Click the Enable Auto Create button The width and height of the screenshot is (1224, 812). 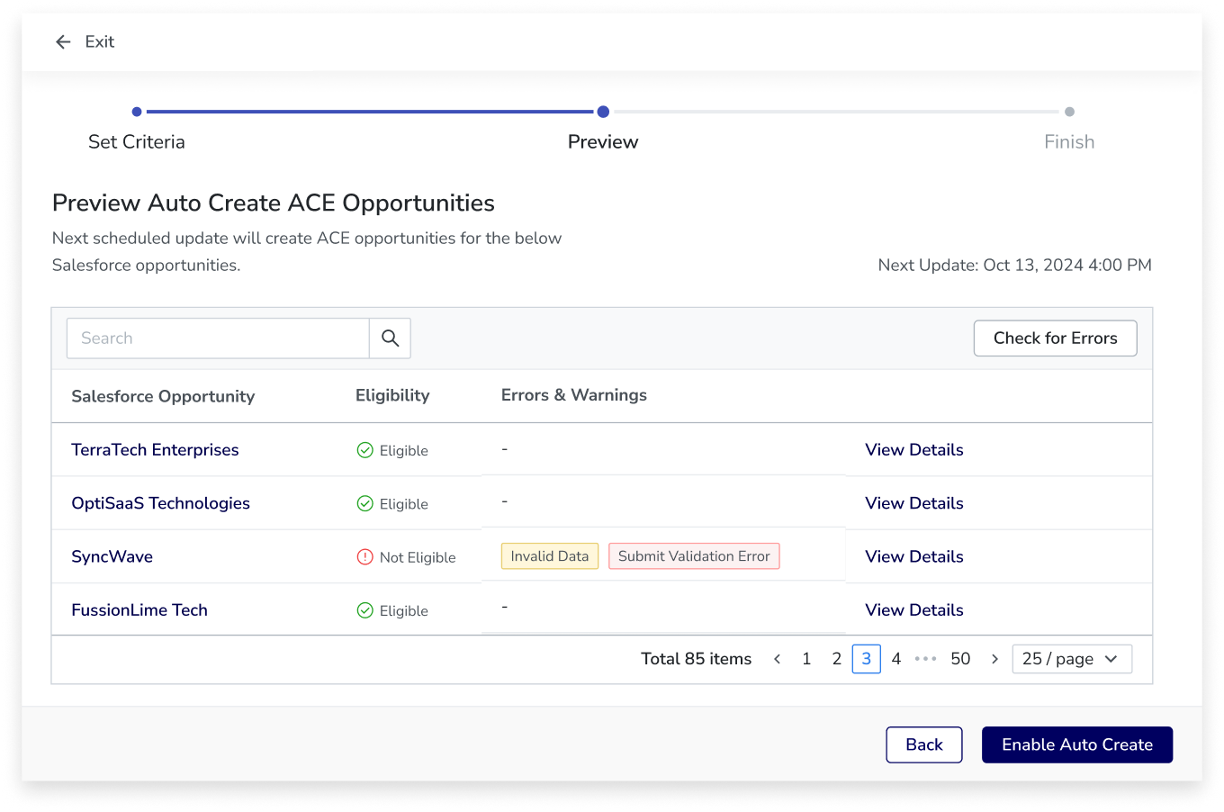(x=1076, y=744)
